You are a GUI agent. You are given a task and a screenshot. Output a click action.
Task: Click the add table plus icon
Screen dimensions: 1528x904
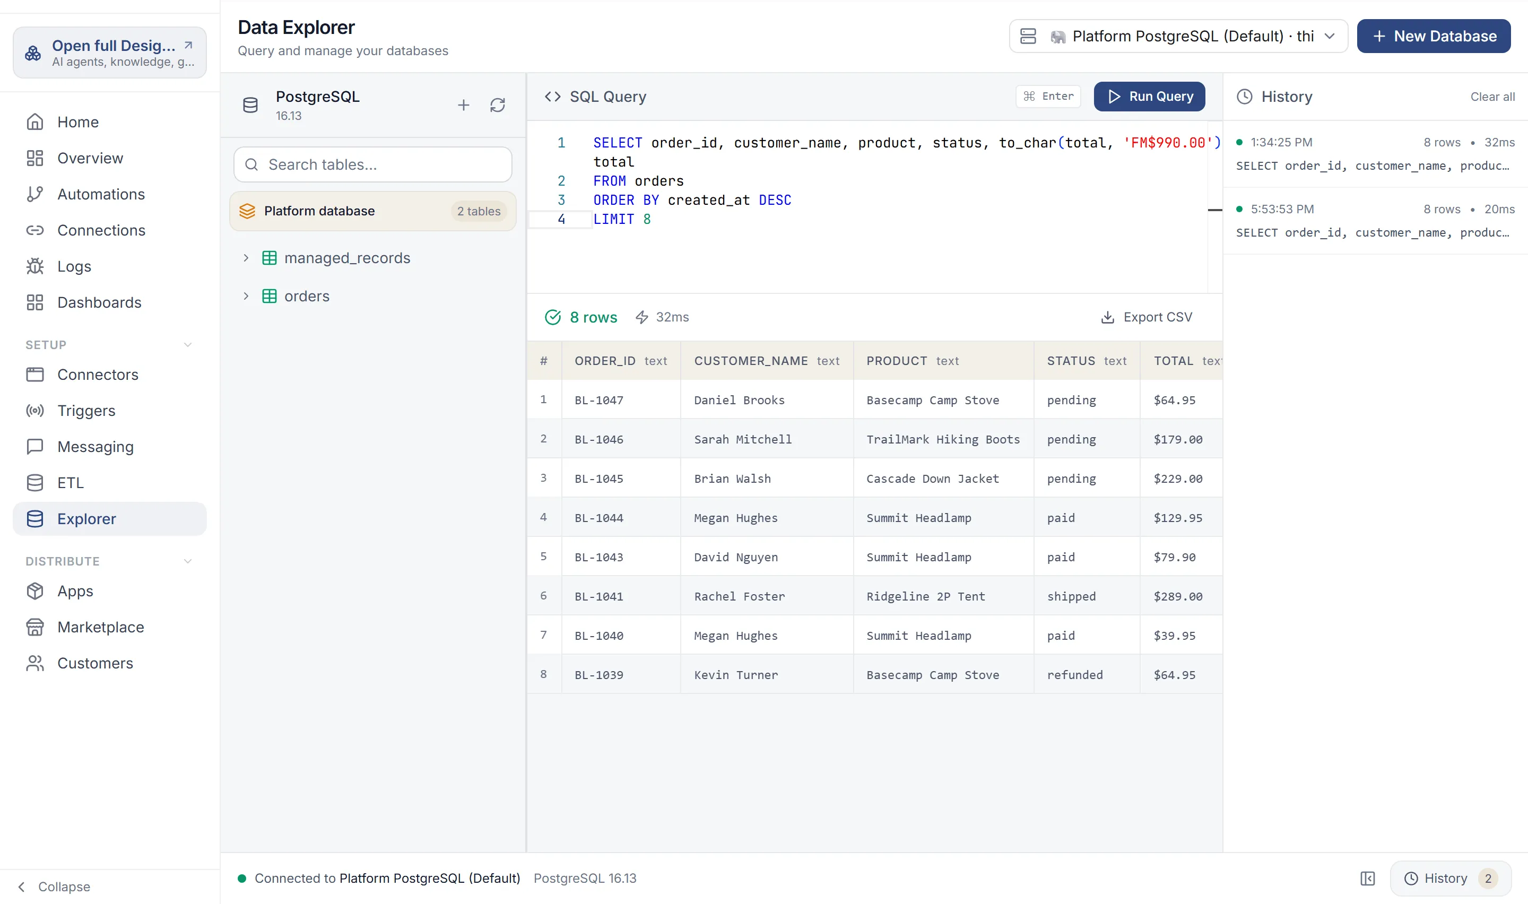[464, 106]
